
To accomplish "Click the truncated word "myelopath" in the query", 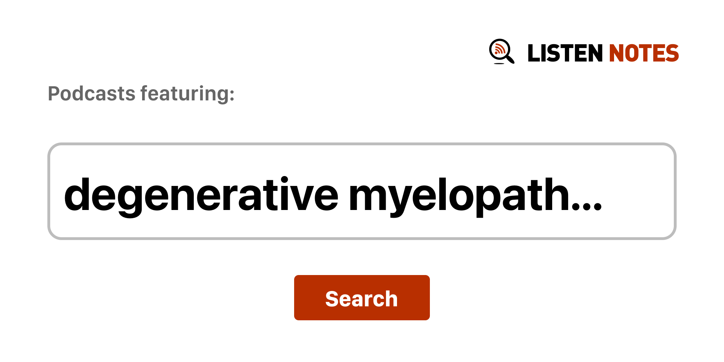I will click(x=459, y=195).
